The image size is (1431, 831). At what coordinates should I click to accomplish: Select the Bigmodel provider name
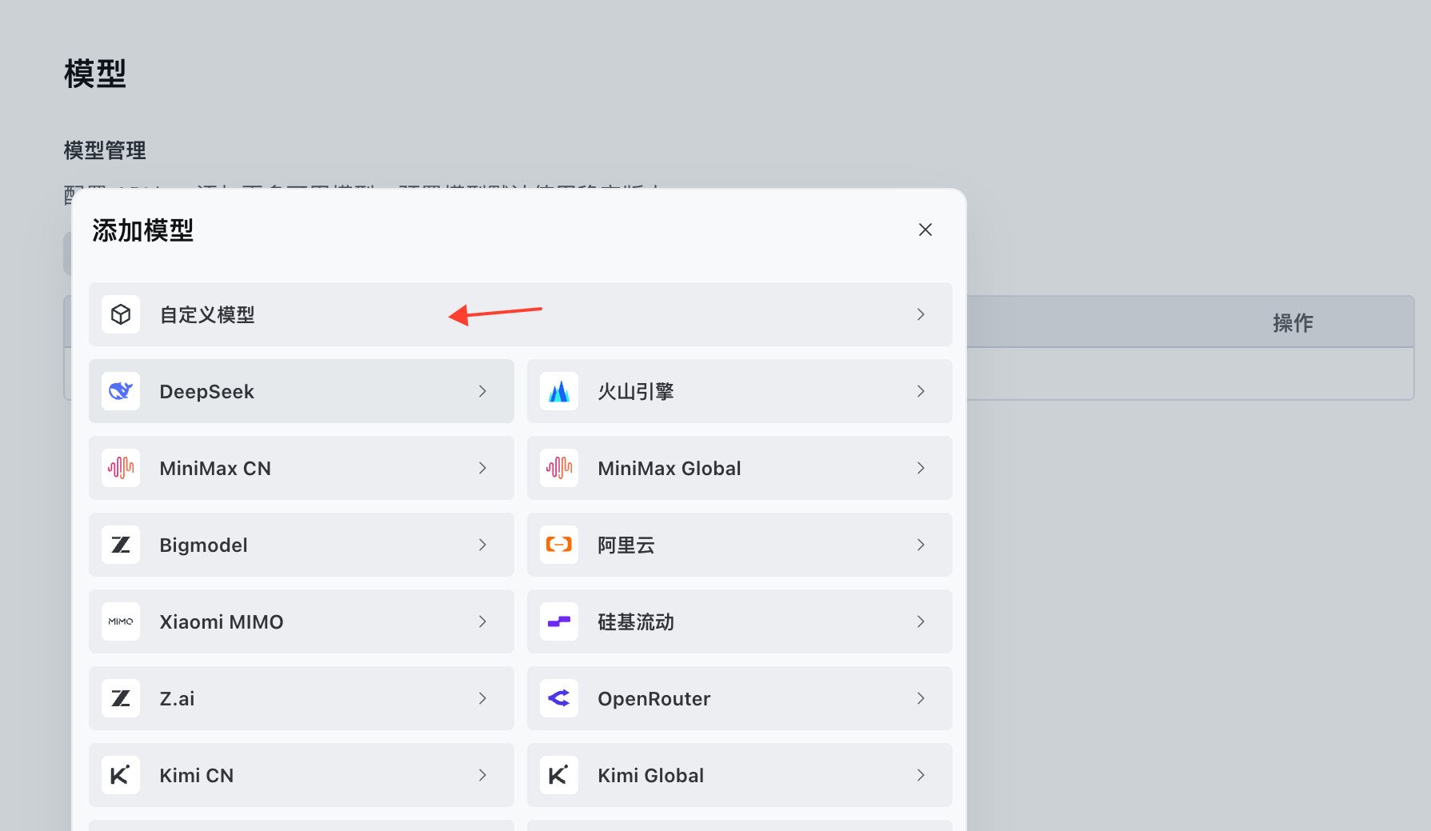click(x=203, y=545)
